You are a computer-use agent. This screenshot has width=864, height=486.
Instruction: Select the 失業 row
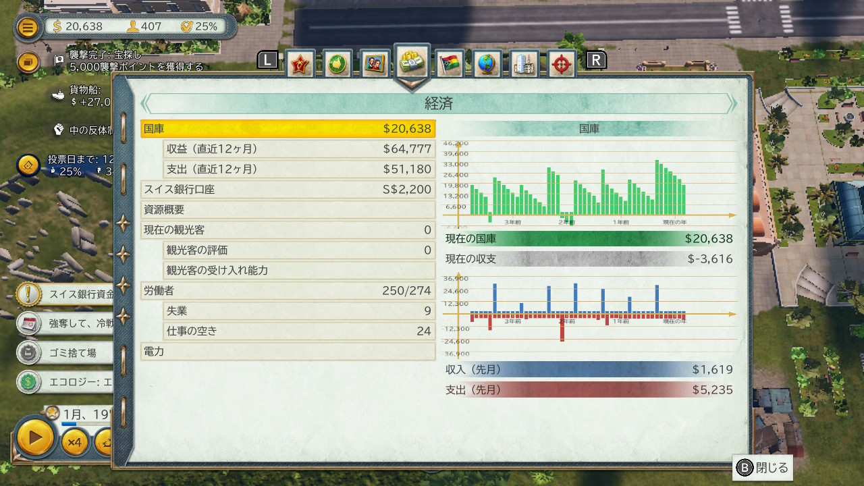(x=299, y=310)
